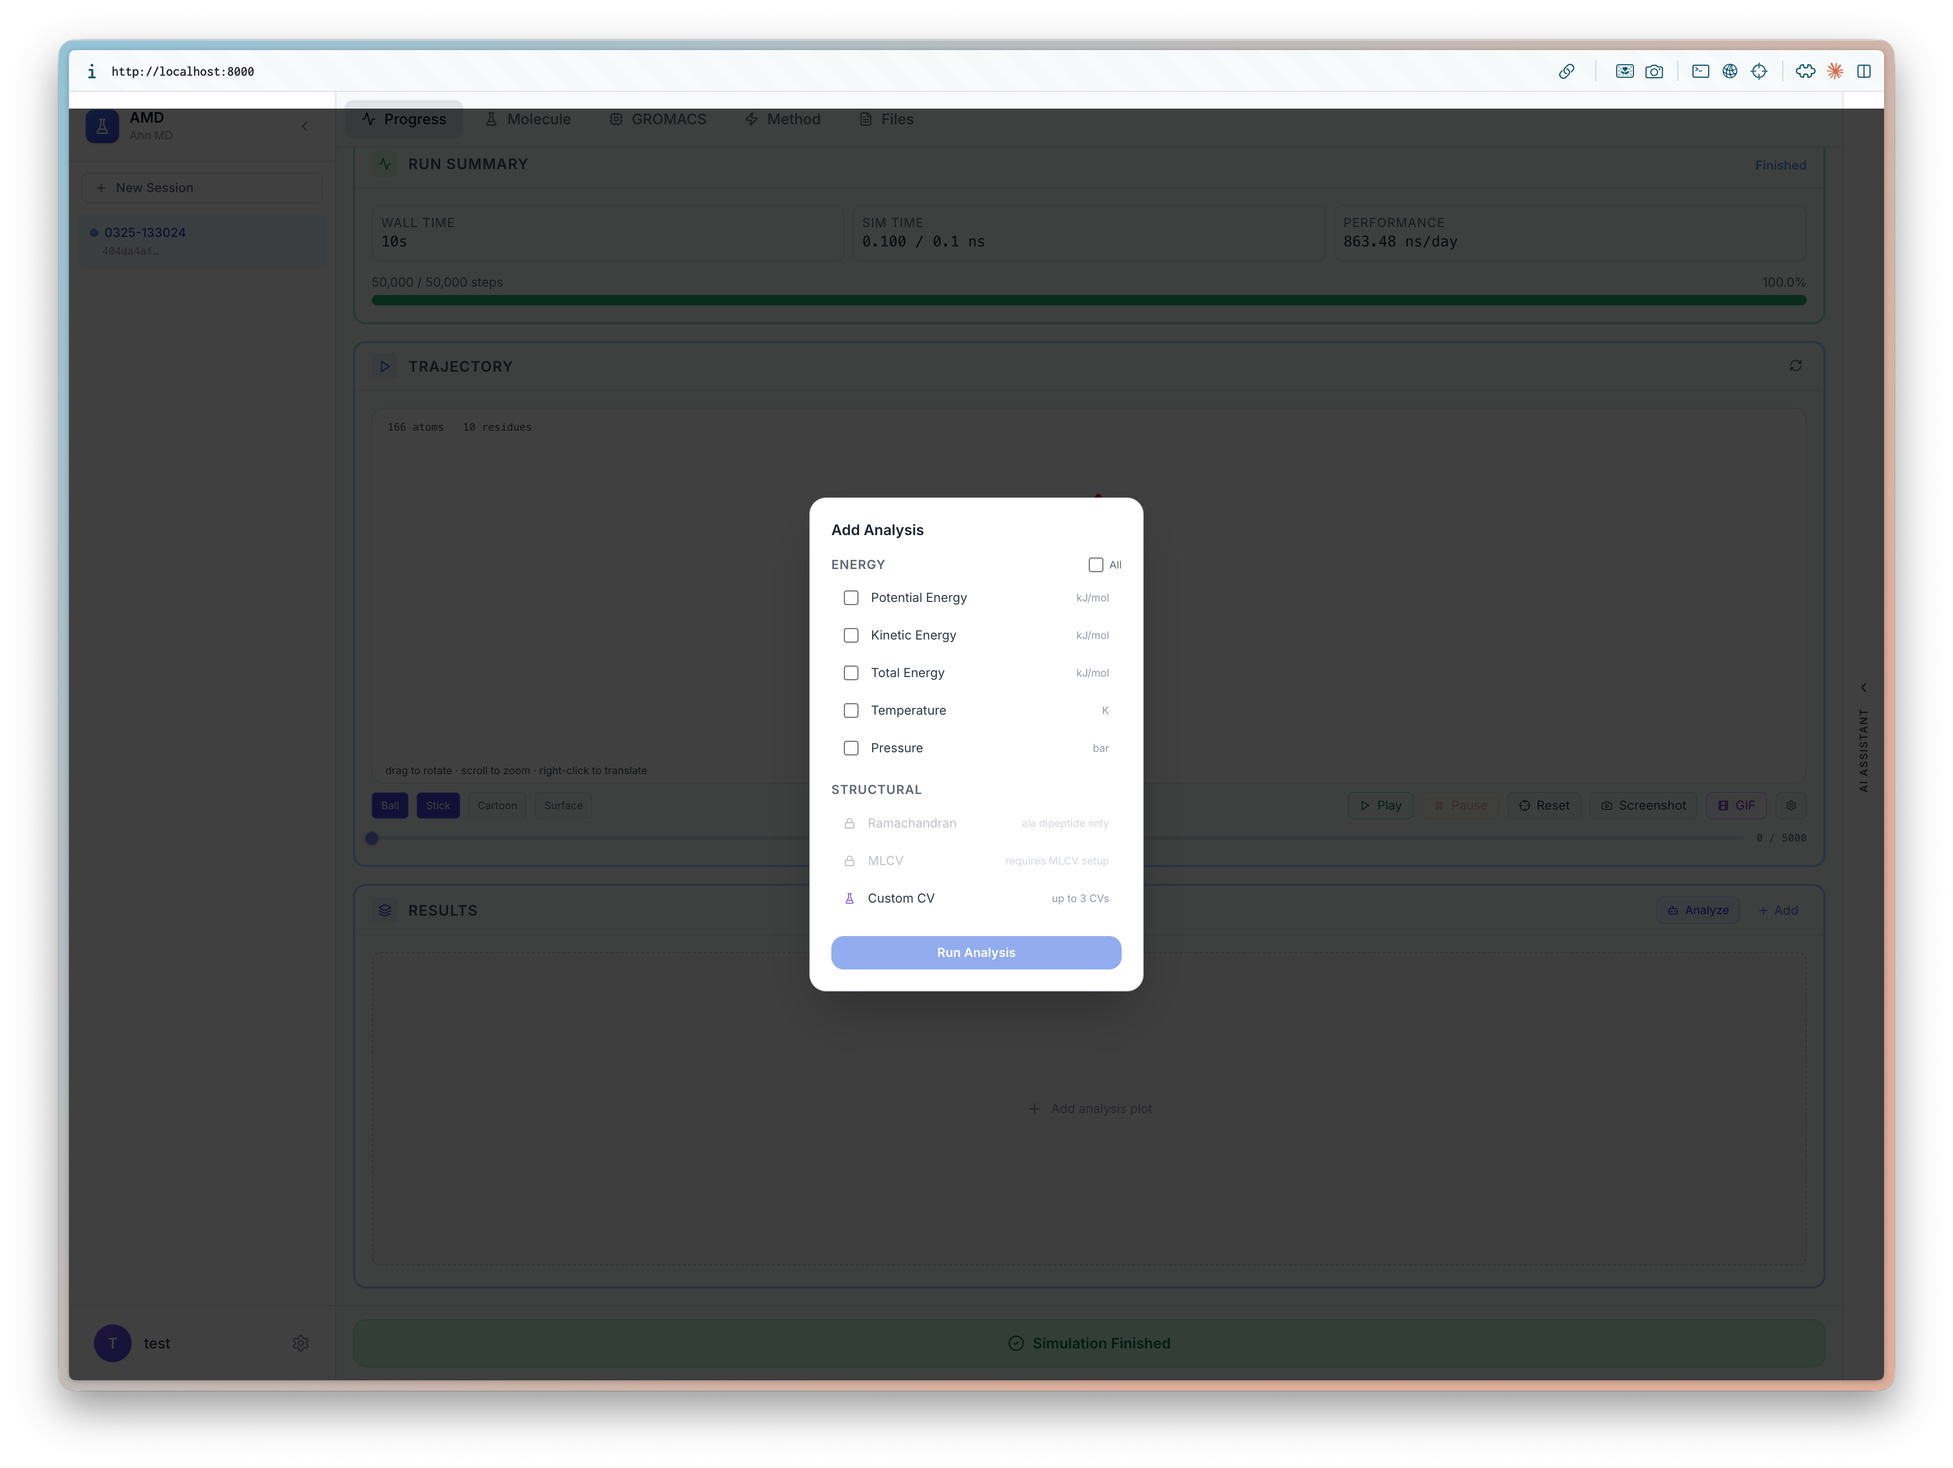Image resolution: width=1953 pixels, height=1468 pixels.
Task: Toggle the split panel icon in browser toolbar
Action: click(1864, 72)
